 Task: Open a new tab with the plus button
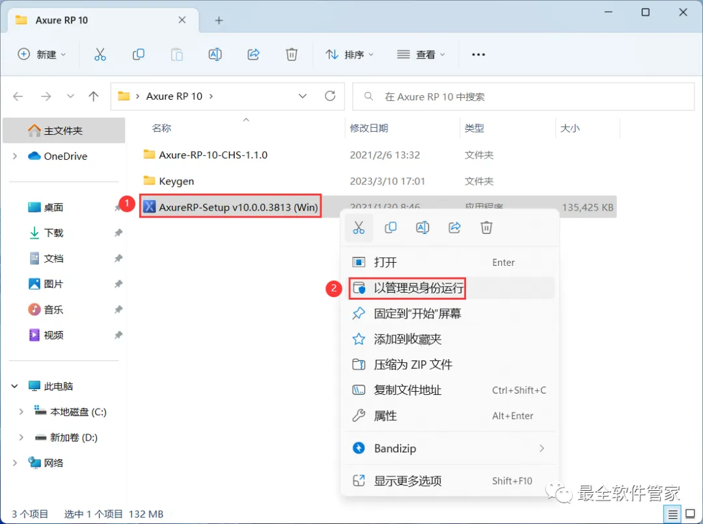click(219, 20)
